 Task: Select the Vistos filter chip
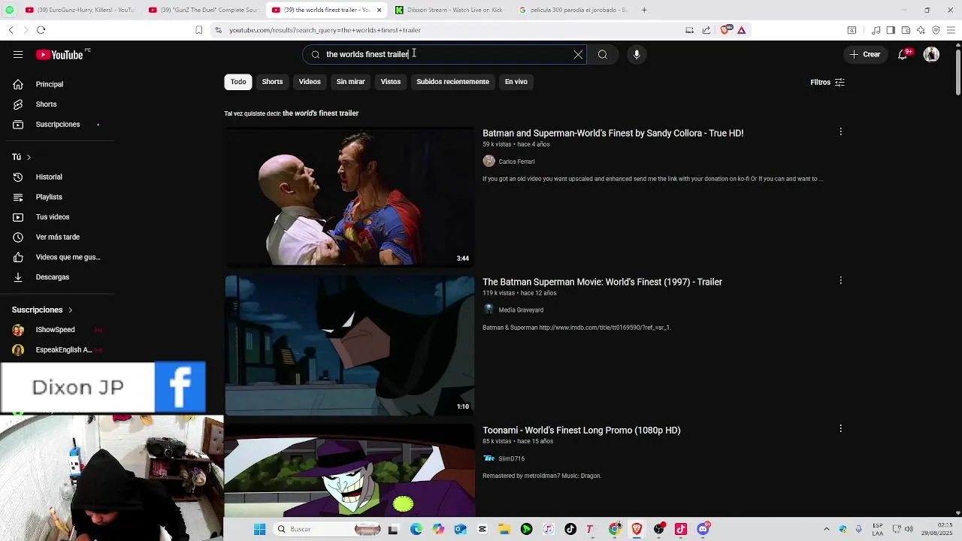point(391,82)
